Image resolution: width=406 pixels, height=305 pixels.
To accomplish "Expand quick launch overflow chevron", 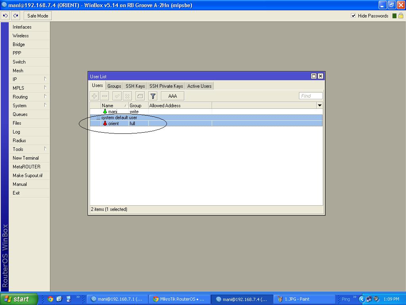I will tap(78, 297).
